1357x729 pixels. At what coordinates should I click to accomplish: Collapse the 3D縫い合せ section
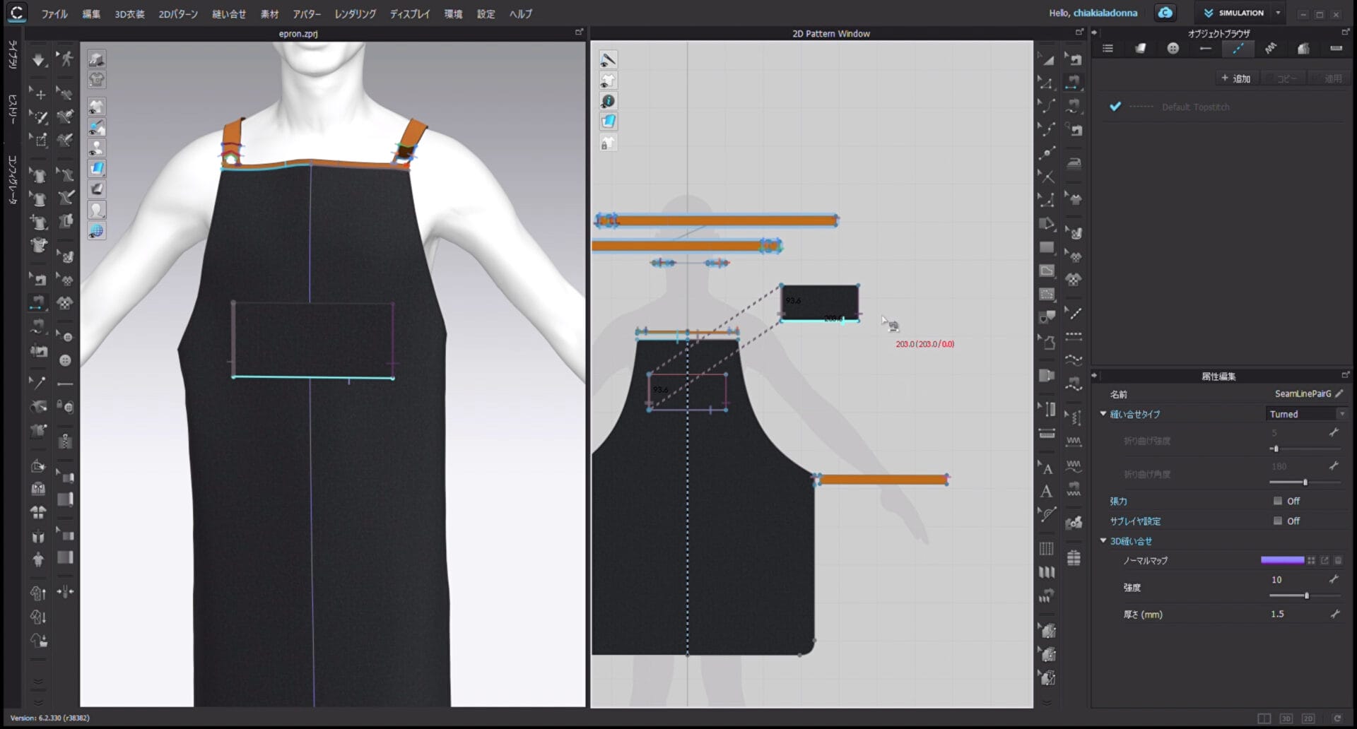coord(1103,541)
